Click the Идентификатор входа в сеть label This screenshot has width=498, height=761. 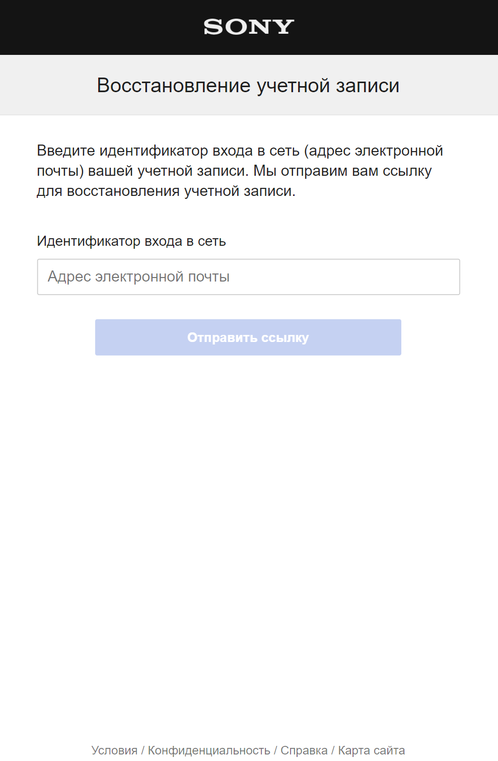click(x=131, y=241)
